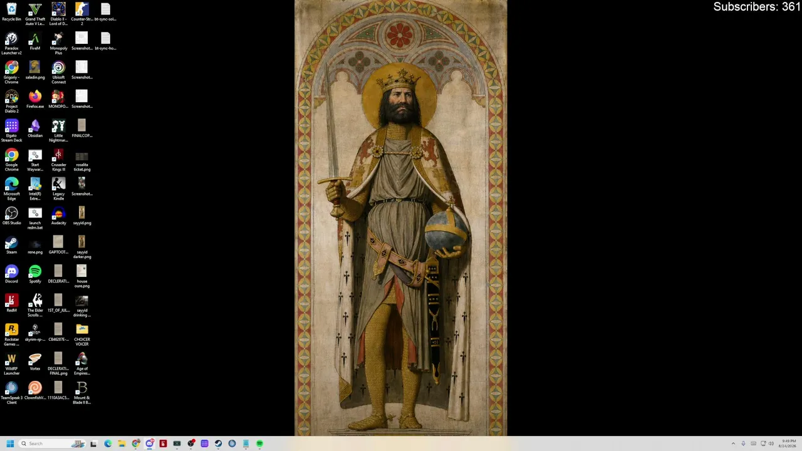This screenshot has height=451, width=802.
Task: Select the Little Nightmares shortcut
Action: point(58,130)
